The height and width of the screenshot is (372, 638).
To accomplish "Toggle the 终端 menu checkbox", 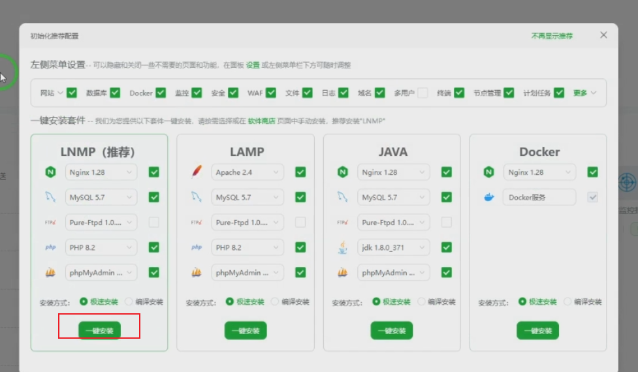I will coord(459,93).
